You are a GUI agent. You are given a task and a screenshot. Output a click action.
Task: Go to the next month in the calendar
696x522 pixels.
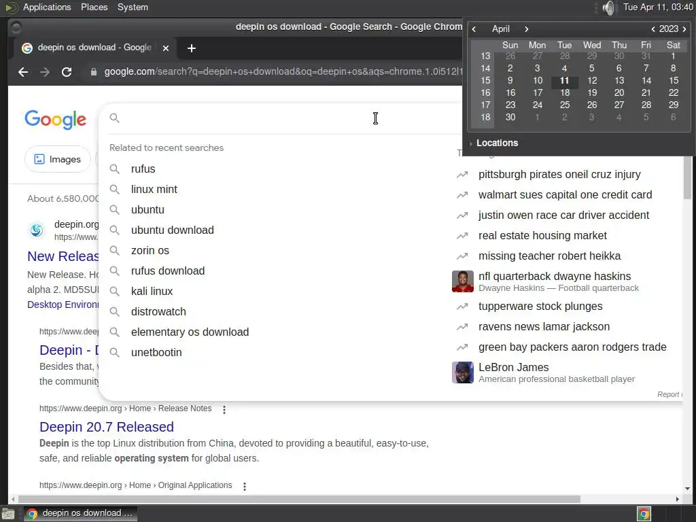tap(527, 29)
